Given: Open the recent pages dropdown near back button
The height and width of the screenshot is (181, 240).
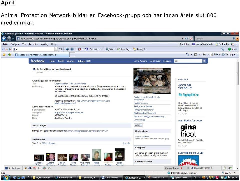Looking at the screenshot, I should point(13,39).
